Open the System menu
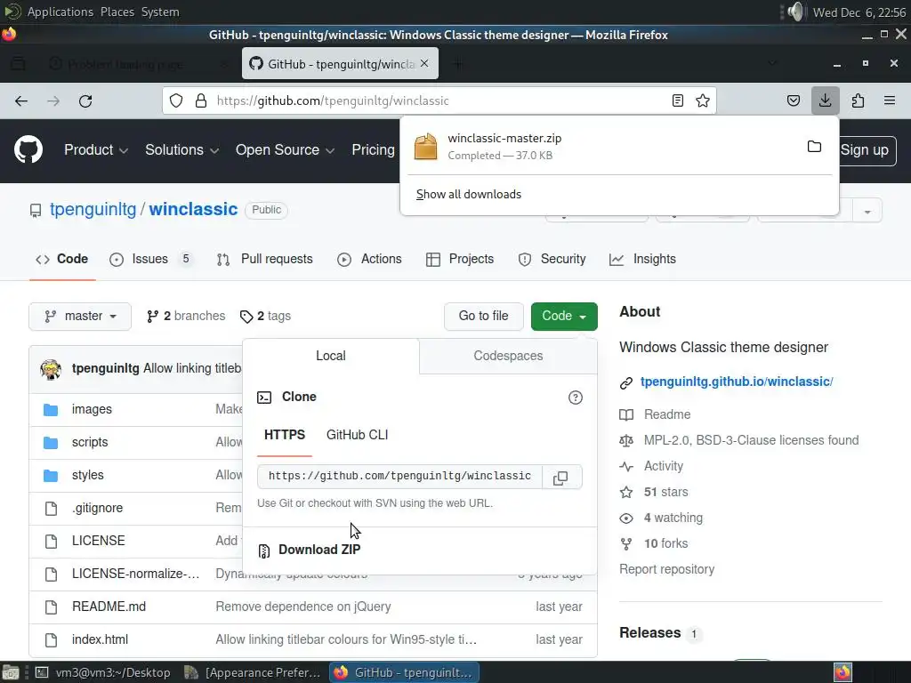 (x=160, y=12)
